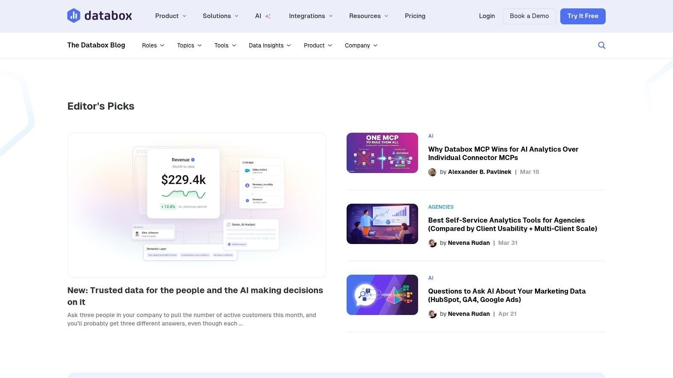The image size is (673, 378).
Task: Go to the Pricing page
Action: pos(415,16)
